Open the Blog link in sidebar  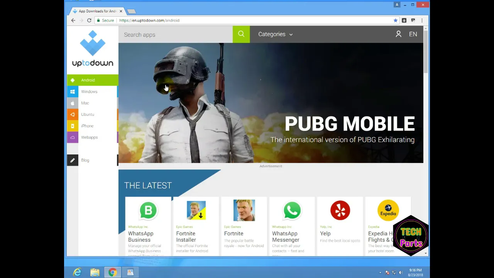click(x=93, y=160)
